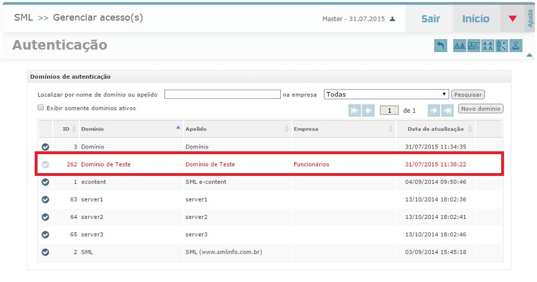The width and height of the screenshot is (537, 282).
Task: Click the four-people group grid icon
Action: pos(488,46)
